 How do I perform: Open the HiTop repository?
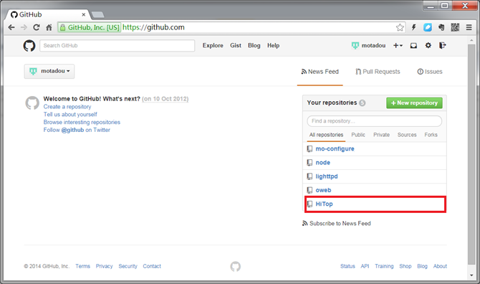[324, 204]
